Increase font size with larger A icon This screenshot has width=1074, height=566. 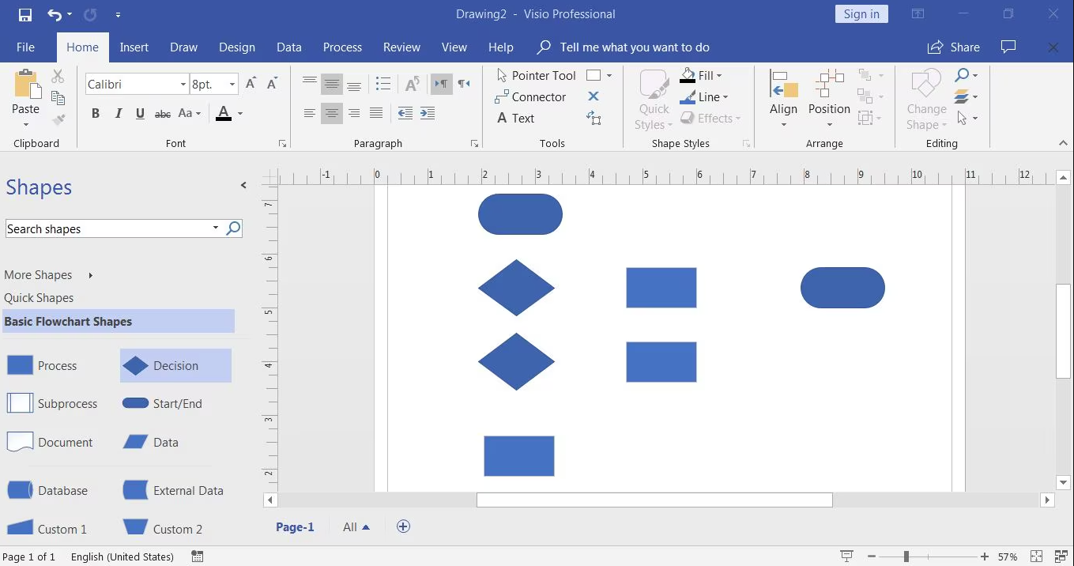(x=251, y=84)
